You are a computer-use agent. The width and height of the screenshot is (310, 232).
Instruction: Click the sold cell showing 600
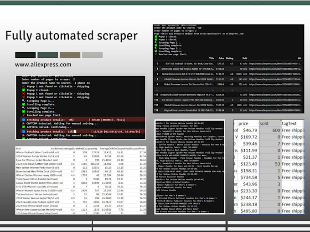[x=270, y=130]
